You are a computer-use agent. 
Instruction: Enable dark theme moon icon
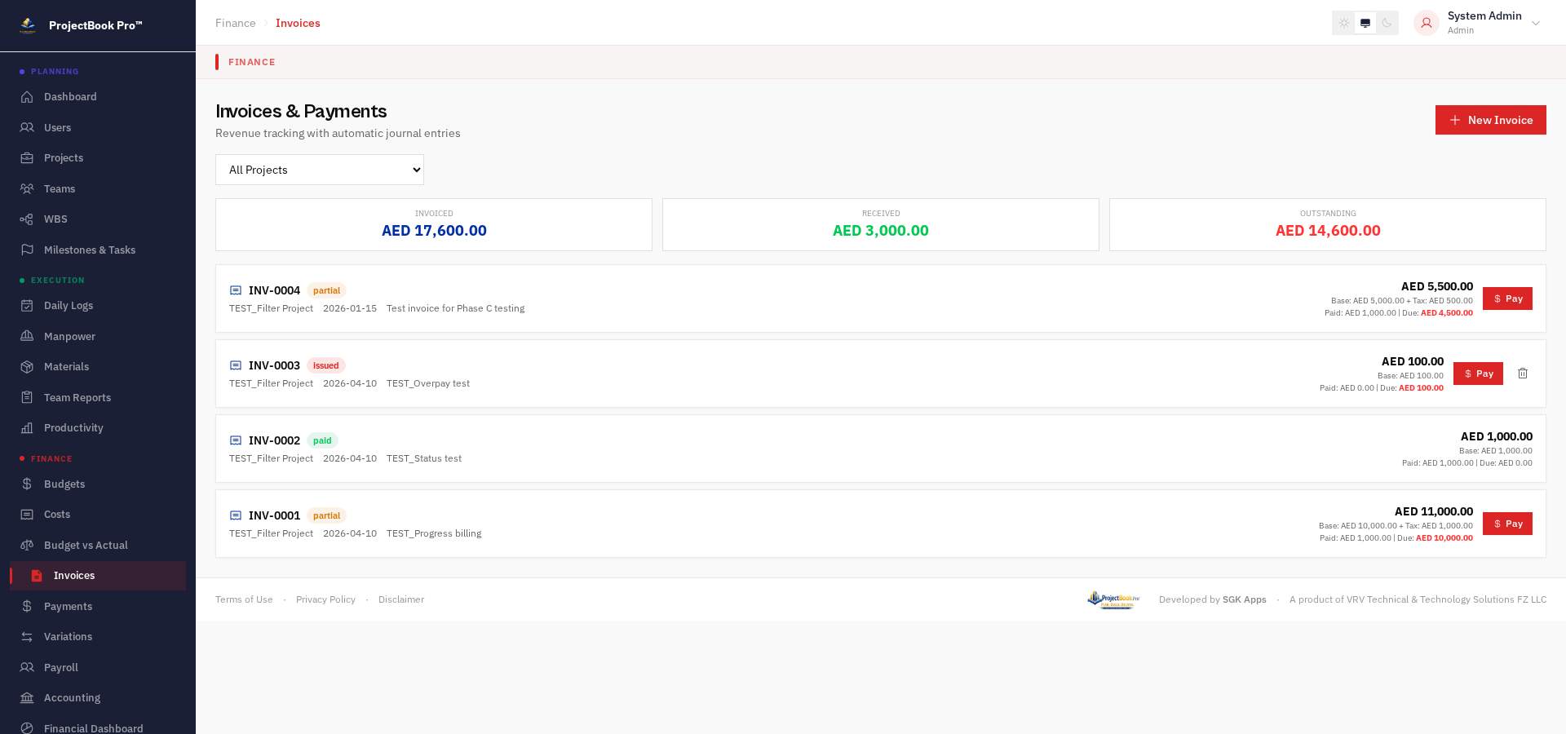click(x=1387, y=23)
